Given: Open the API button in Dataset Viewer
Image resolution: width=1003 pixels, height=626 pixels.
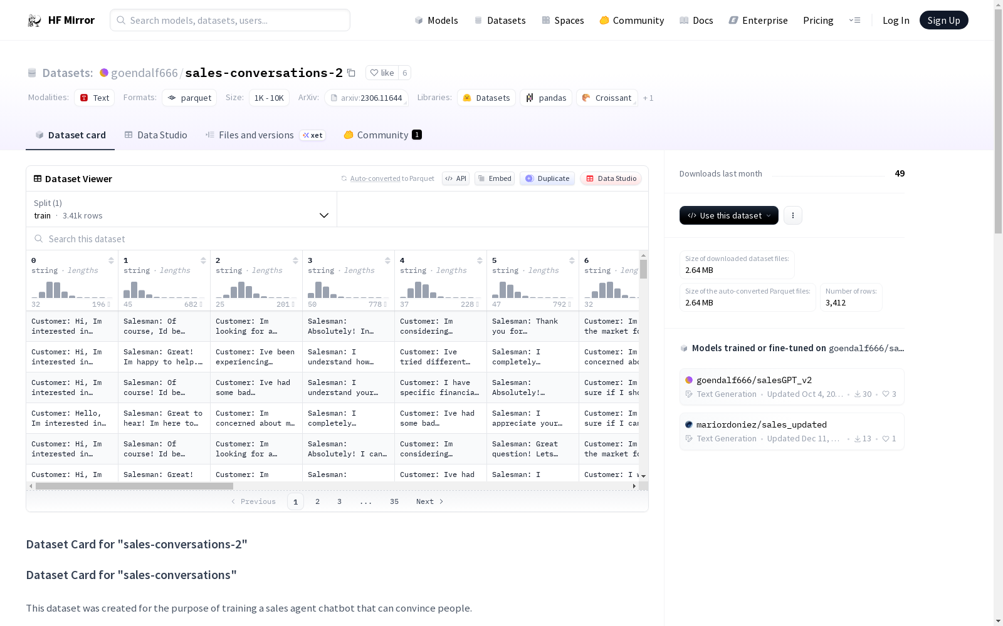Looking at the screenshot, I should pyautogui.click(x=456, y=178).
